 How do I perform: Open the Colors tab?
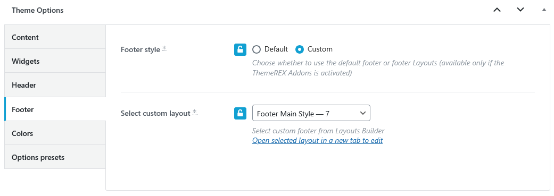(x=55, y=133)
